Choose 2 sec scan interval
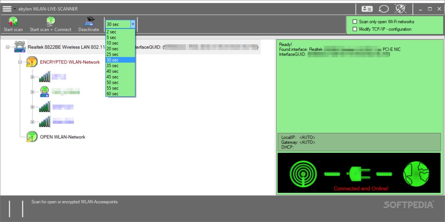Image resolution: width=445 pixels, height=222 pixels. [x=120, y=32]
